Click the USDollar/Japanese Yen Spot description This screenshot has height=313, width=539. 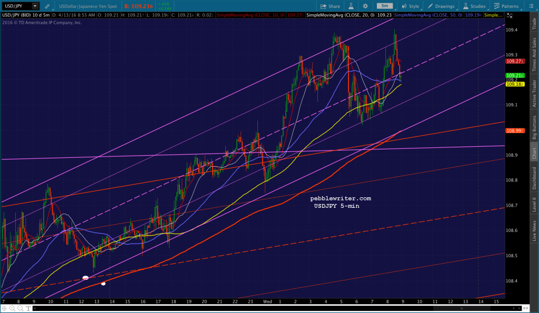point(88,6)
